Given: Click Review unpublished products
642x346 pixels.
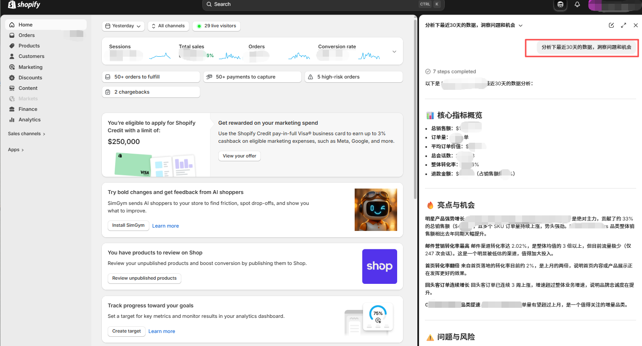Looking at the screenshot, I should pos(144,278).
